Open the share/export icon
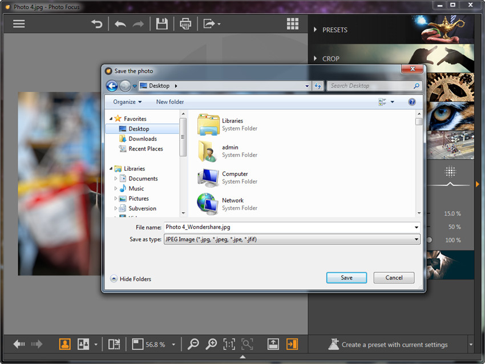 tap(209, 24)
